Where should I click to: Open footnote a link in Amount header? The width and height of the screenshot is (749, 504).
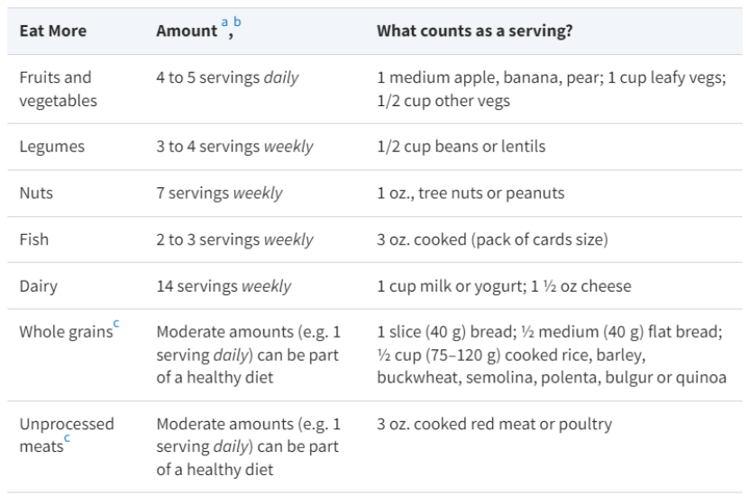224,21
